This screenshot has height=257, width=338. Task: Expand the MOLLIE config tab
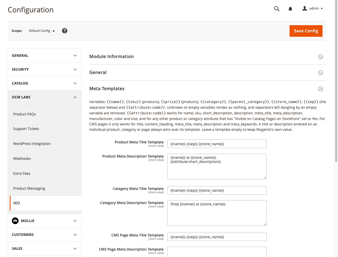click(x=45, y=221)
